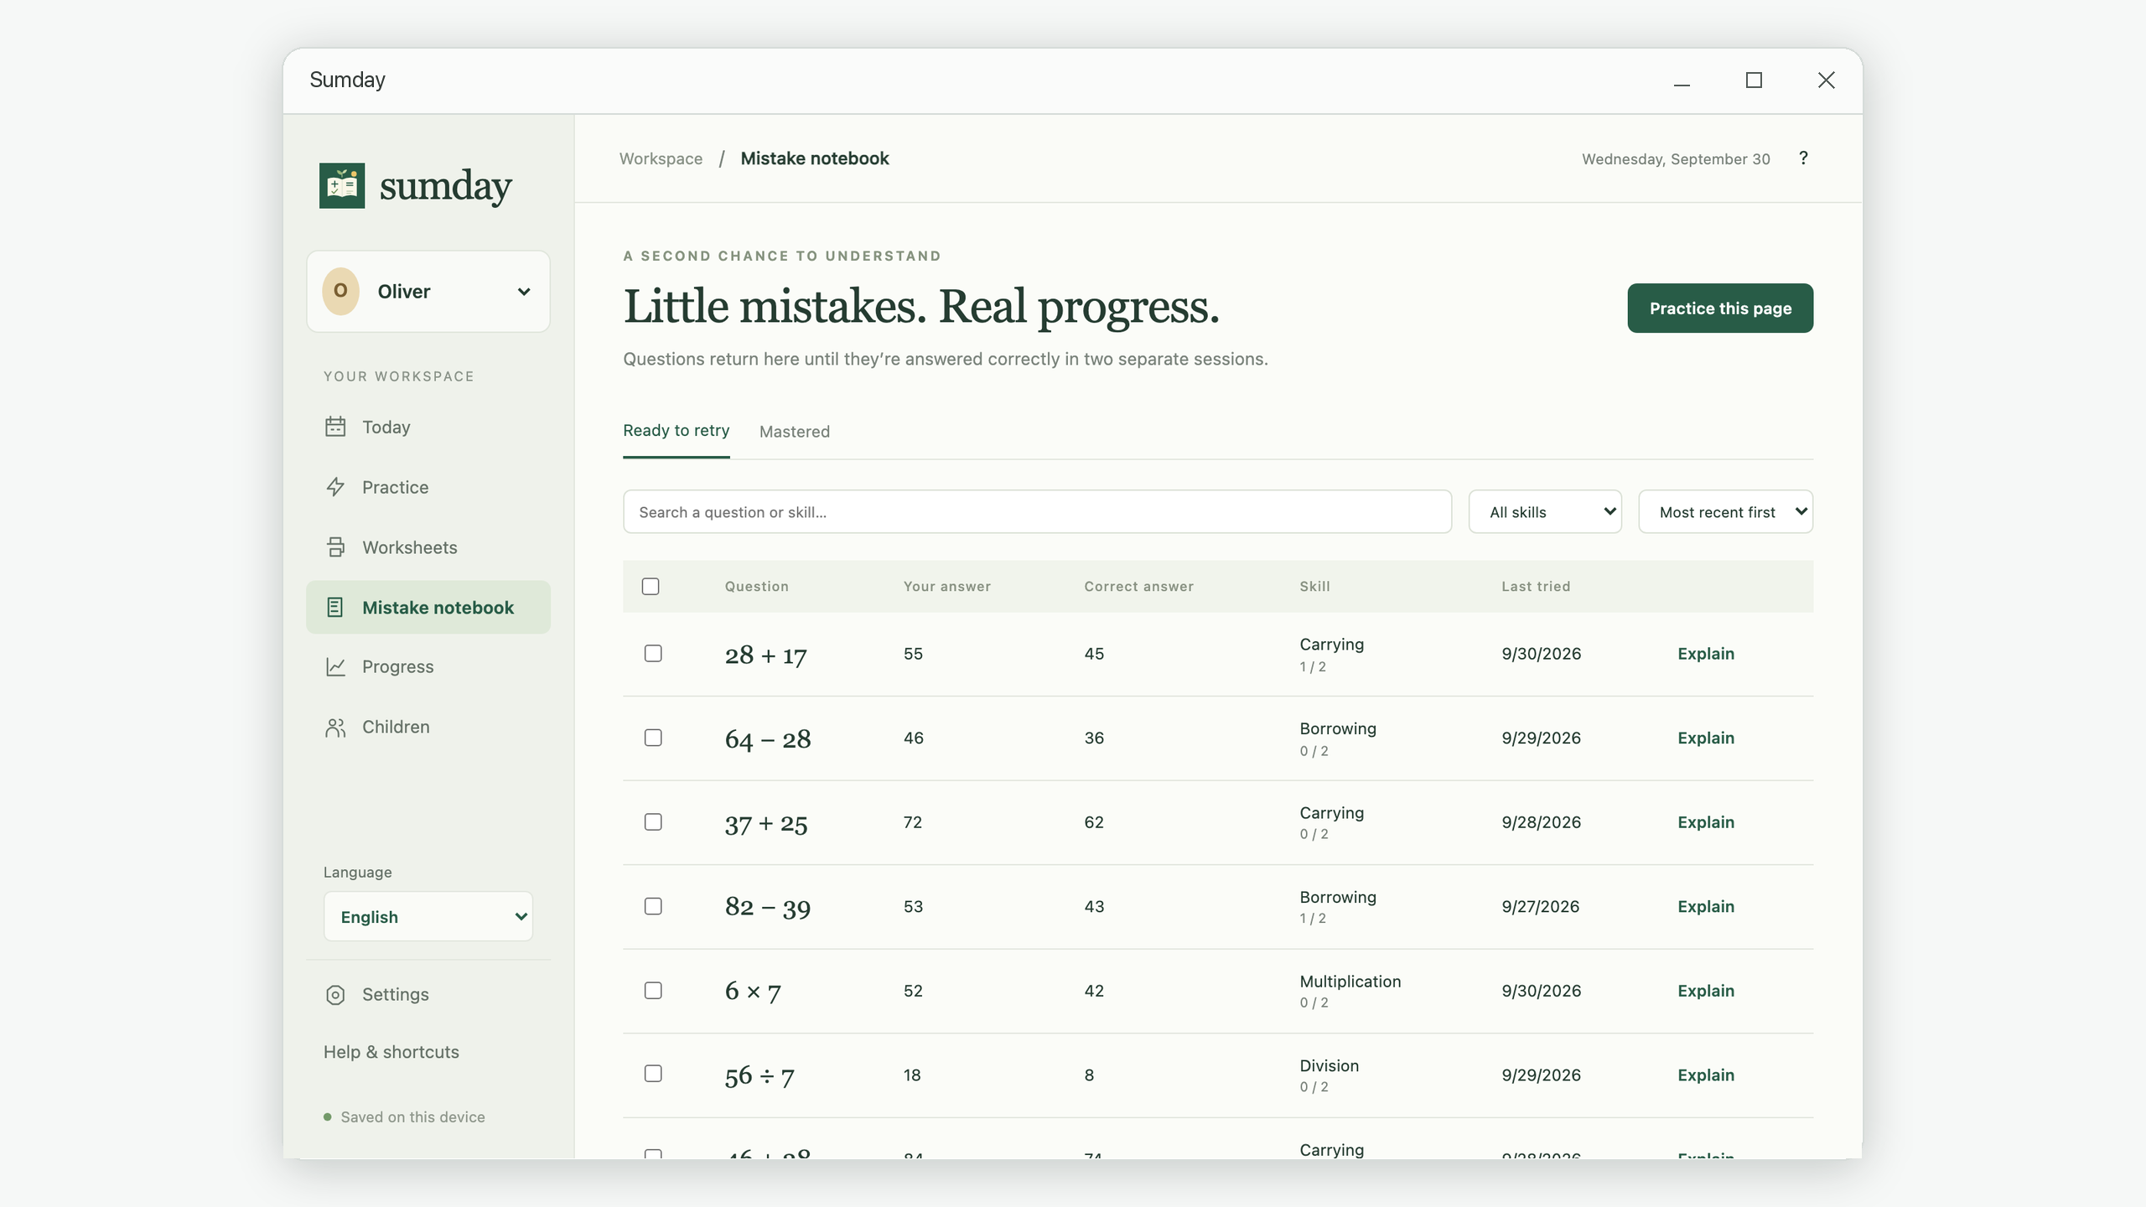Focus the search question or skill field
This screenshot has height=1207, width=2146.
(1037, 512)
